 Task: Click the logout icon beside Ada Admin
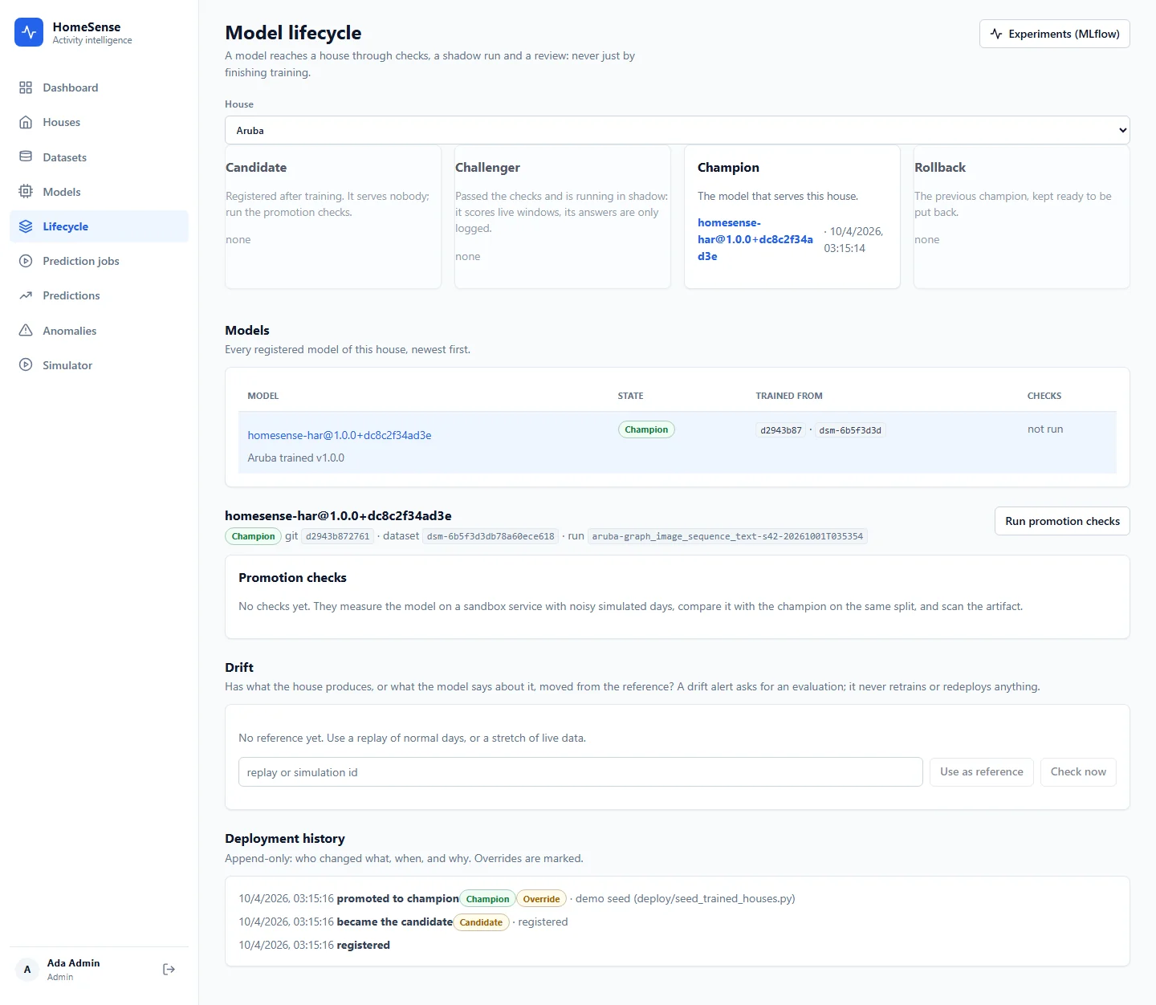(x=169, y=970)
